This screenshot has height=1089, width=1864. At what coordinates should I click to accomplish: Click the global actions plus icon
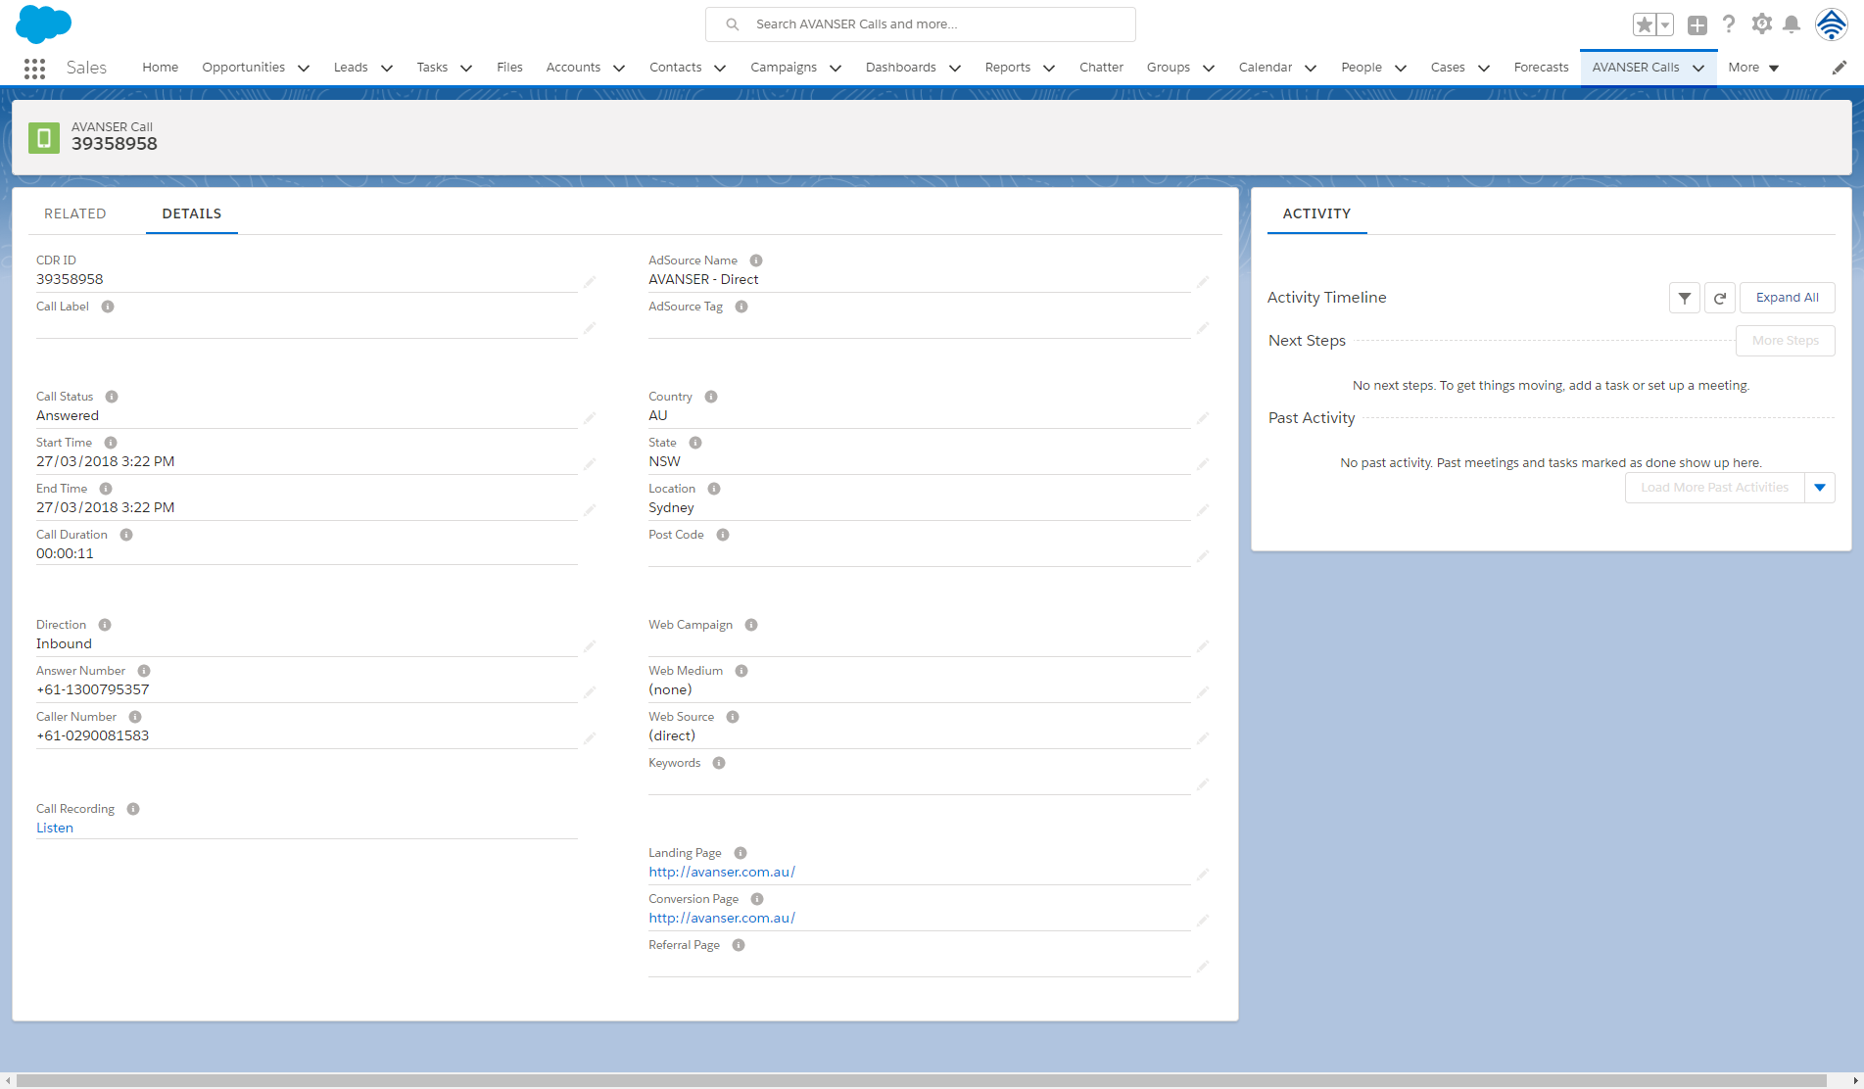1698,24
